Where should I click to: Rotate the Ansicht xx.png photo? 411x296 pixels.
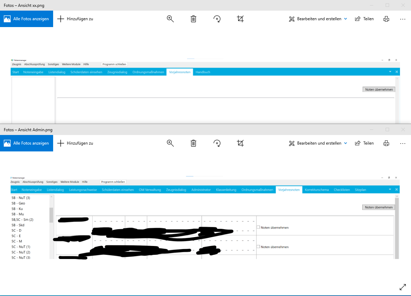(x=217, y=19)
